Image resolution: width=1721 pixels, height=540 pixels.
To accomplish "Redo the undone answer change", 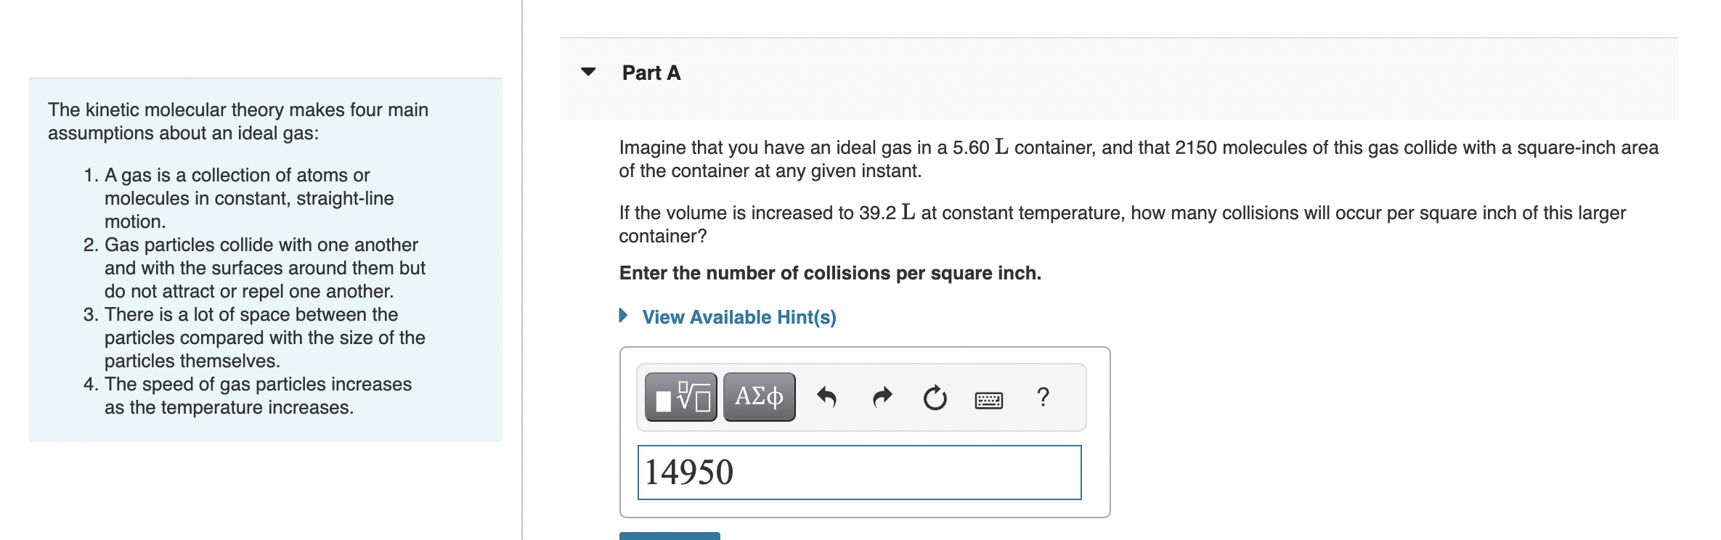I will tap(881, 396).
